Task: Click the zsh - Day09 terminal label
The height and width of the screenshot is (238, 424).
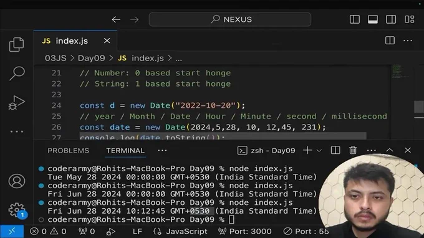Action: click(266, 151)
